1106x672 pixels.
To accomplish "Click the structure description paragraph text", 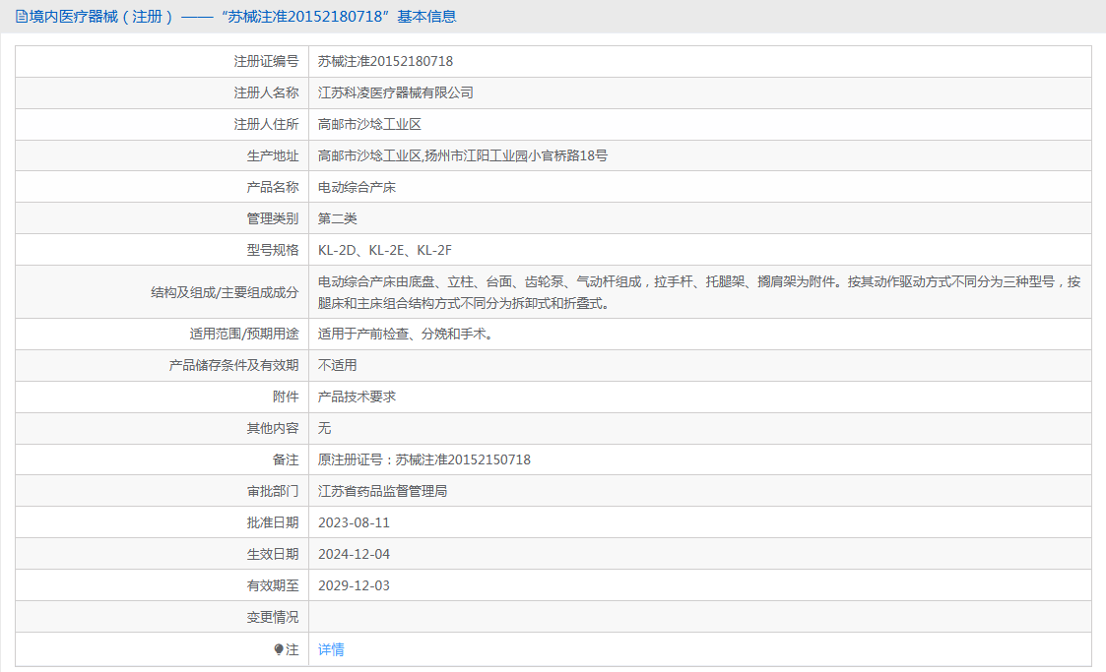I will tap(699, 292).
